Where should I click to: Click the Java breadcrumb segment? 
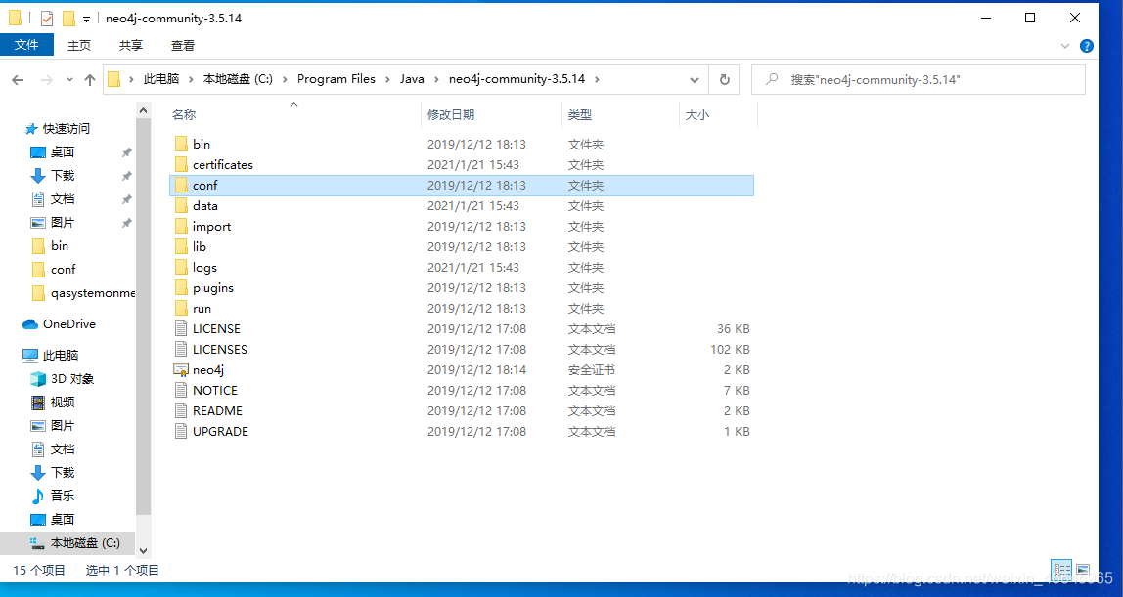click(412, 78)
